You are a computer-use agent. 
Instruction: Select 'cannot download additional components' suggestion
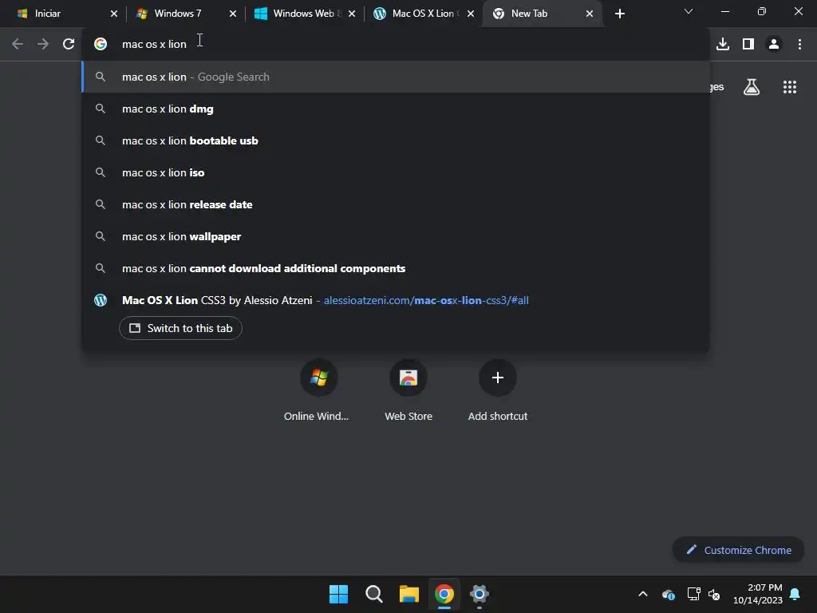click(396, 268)
